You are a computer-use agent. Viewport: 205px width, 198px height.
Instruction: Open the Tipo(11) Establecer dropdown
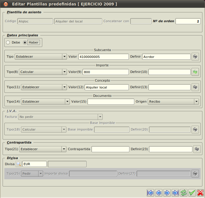pos(44,87)
